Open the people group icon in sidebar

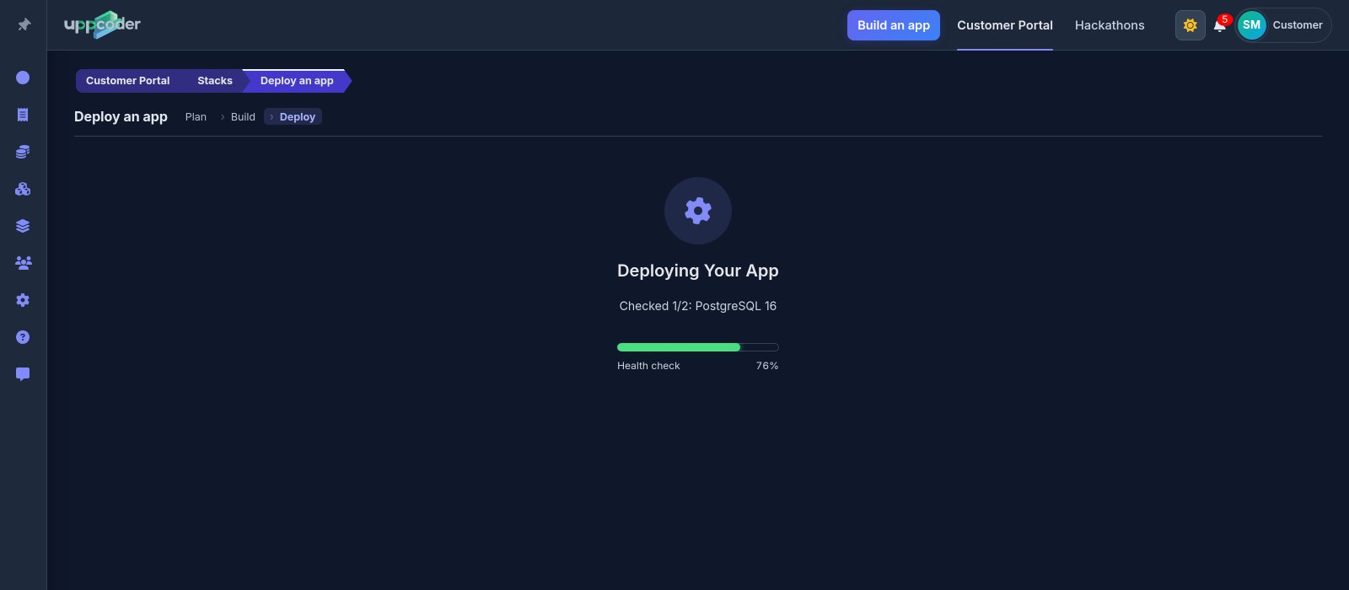[23, 263]
